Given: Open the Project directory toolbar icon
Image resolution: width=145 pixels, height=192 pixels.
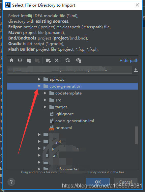Looking at the screenshot, I should (x=29, y=61).
